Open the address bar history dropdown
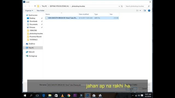Image resolution: width=175 pixels, height=98 pixels. [119, 6]
